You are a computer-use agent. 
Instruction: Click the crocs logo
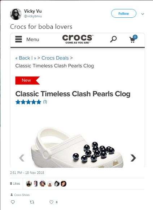(78, 39)
